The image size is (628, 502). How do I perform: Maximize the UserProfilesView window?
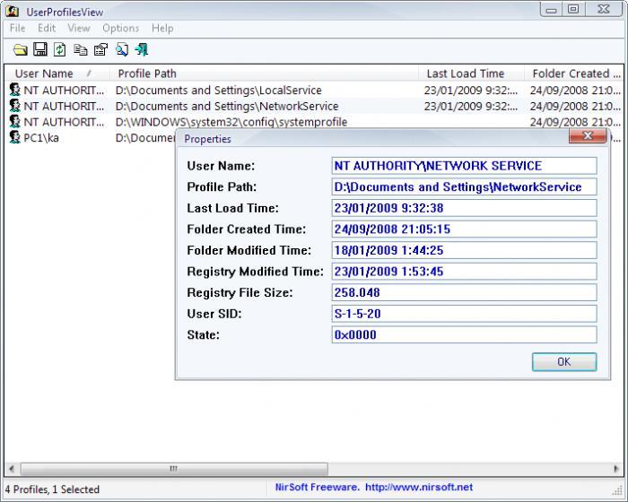[573, 10]
